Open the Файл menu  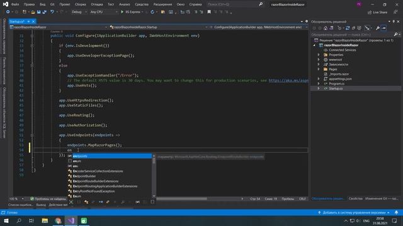[x=15, y=4]
